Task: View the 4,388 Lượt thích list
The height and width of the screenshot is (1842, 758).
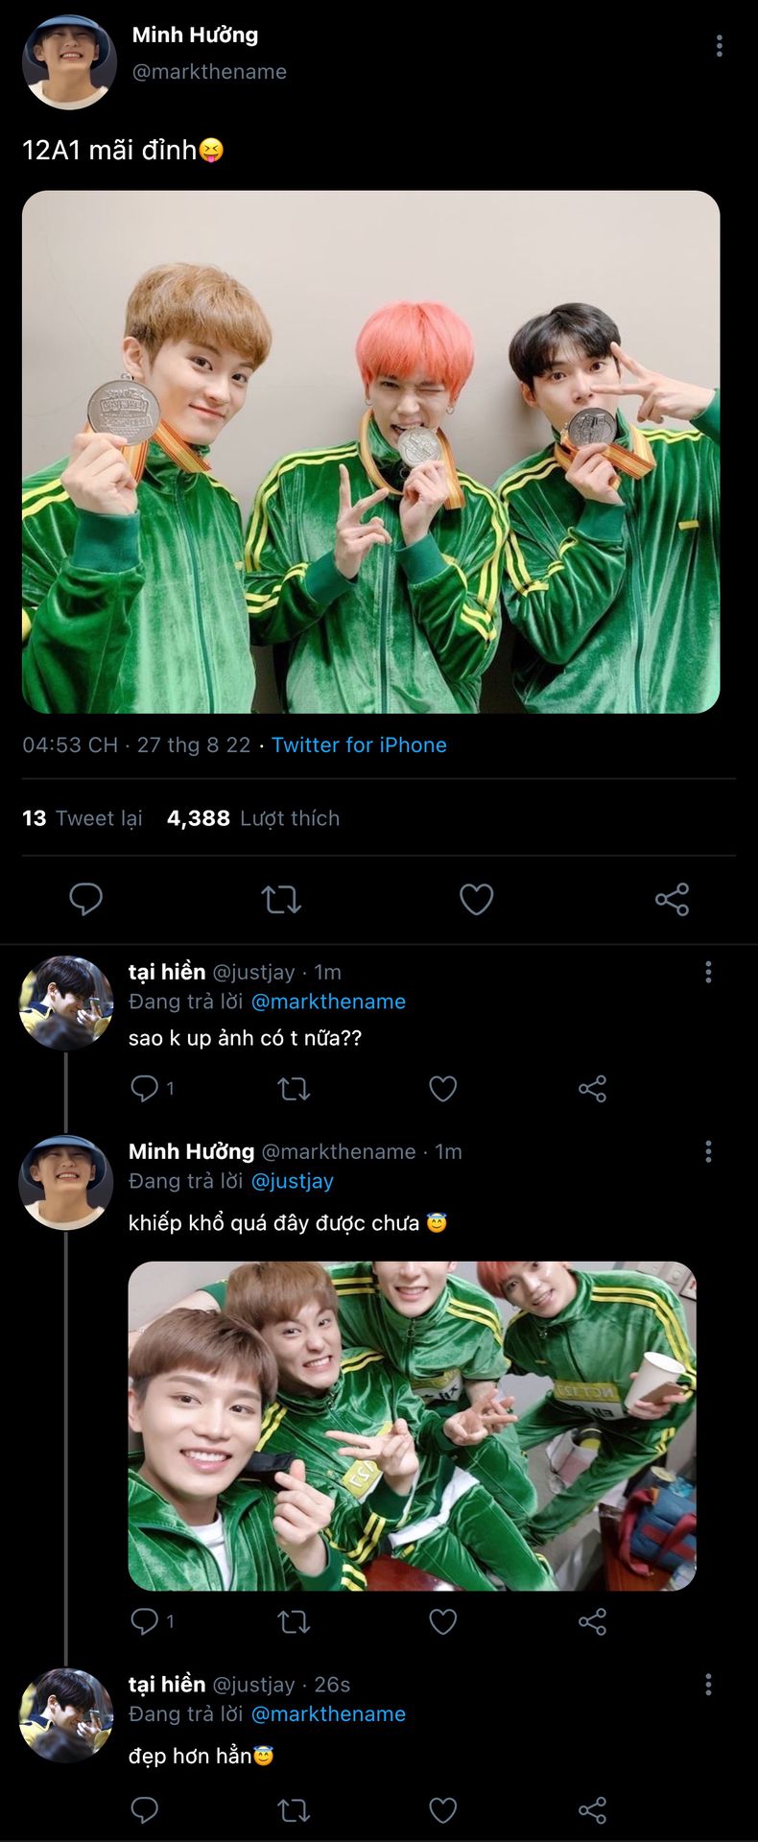Action: [x=253, y=818]
